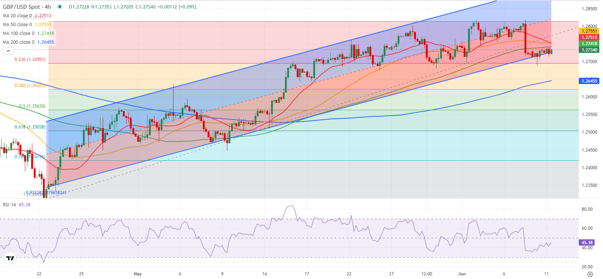Click the 12:00 label on time axis
The width and height of the screenshot is (603, 279).
[x=427, y=274]
